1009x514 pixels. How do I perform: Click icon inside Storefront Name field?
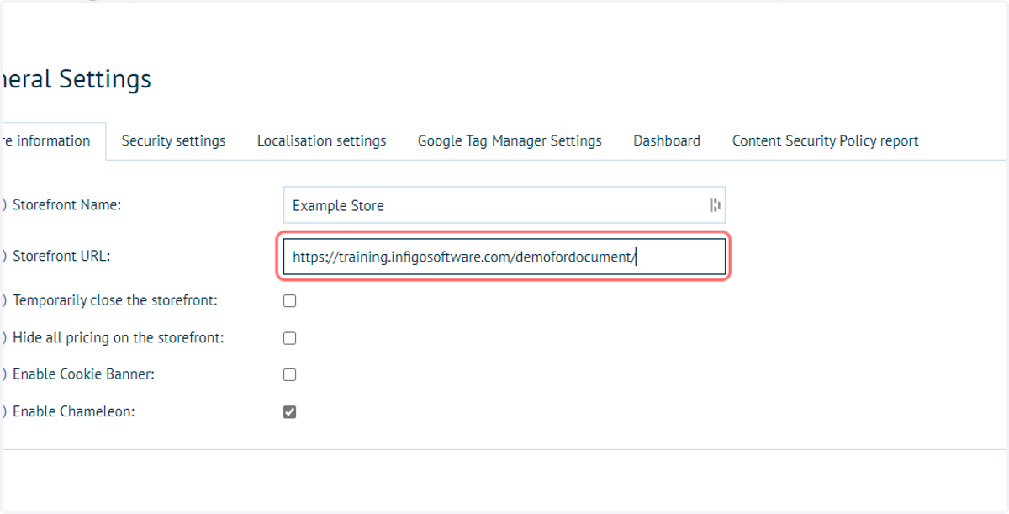(x=715, y=205)
